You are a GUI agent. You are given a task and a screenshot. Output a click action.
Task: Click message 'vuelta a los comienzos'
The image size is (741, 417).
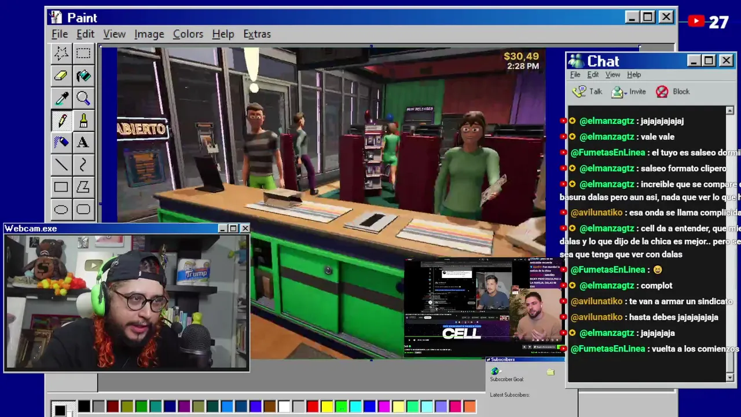pyautogui.click(x=695, y=349)
